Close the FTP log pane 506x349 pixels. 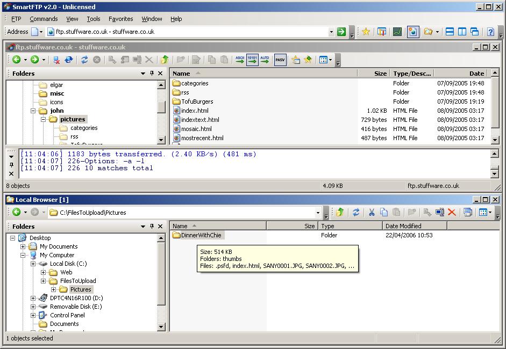point(11,173)
